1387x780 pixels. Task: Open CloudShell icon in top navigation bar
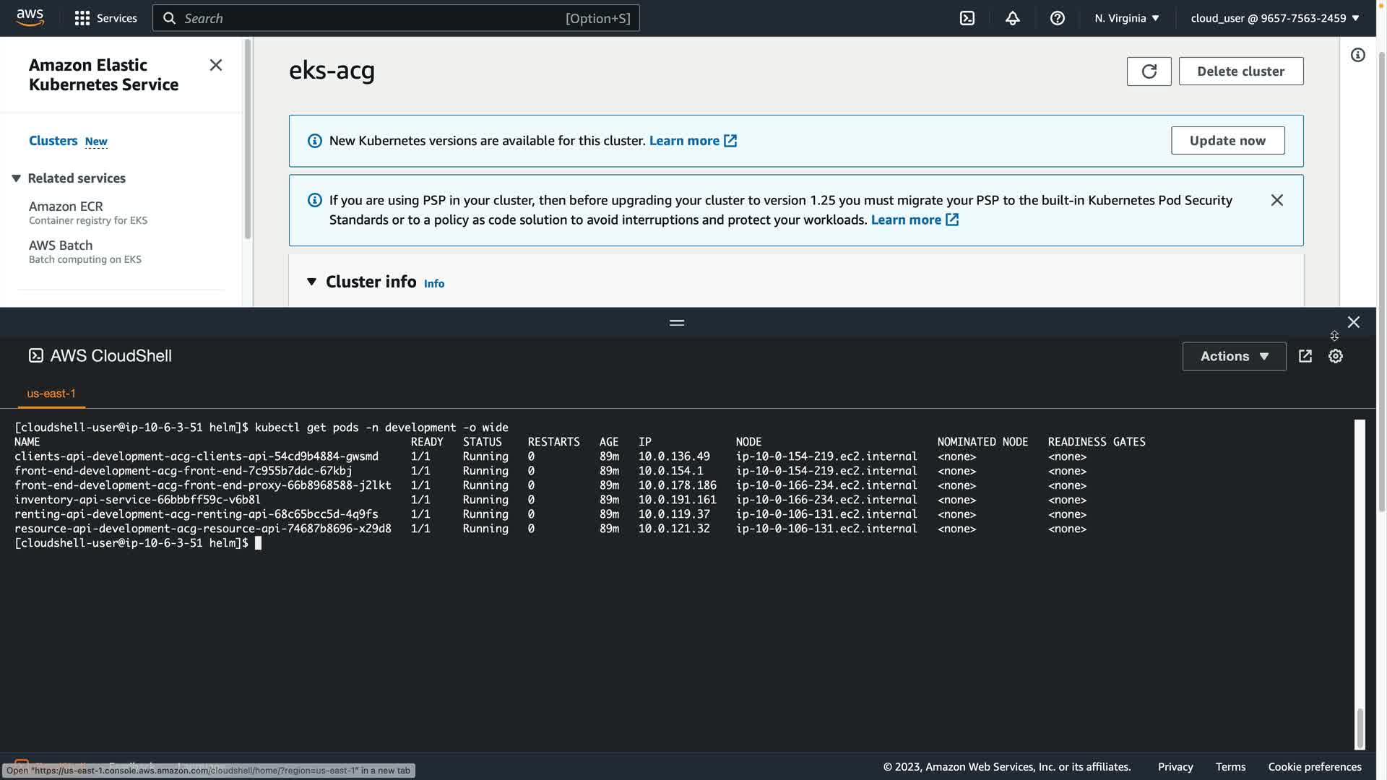967,18
